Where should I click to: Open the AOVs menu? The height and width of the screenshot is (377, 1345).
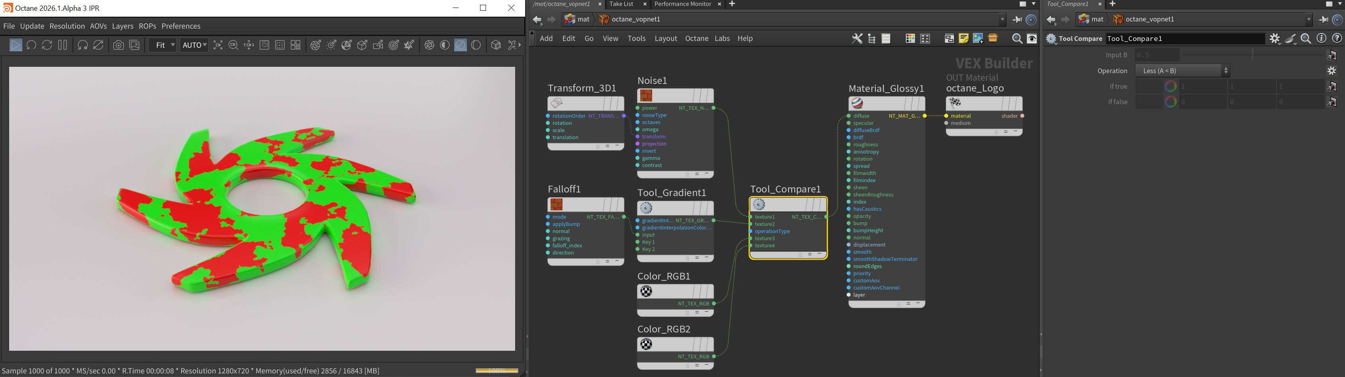pos(98,26)
